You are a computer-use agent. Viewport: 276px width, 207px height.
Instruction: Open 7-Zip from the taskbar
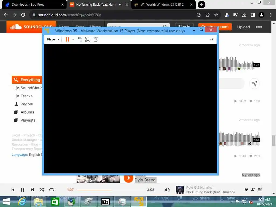tap(105, 202)
